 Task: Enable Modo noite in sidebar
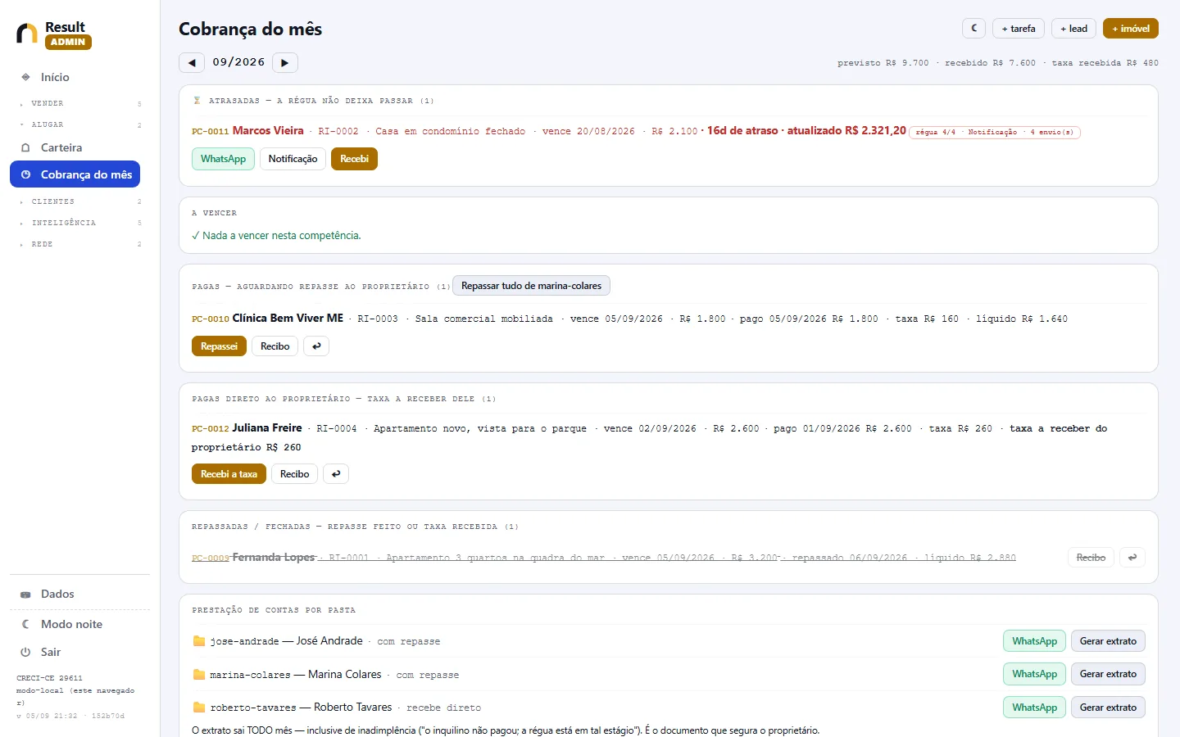click(79, 624)
